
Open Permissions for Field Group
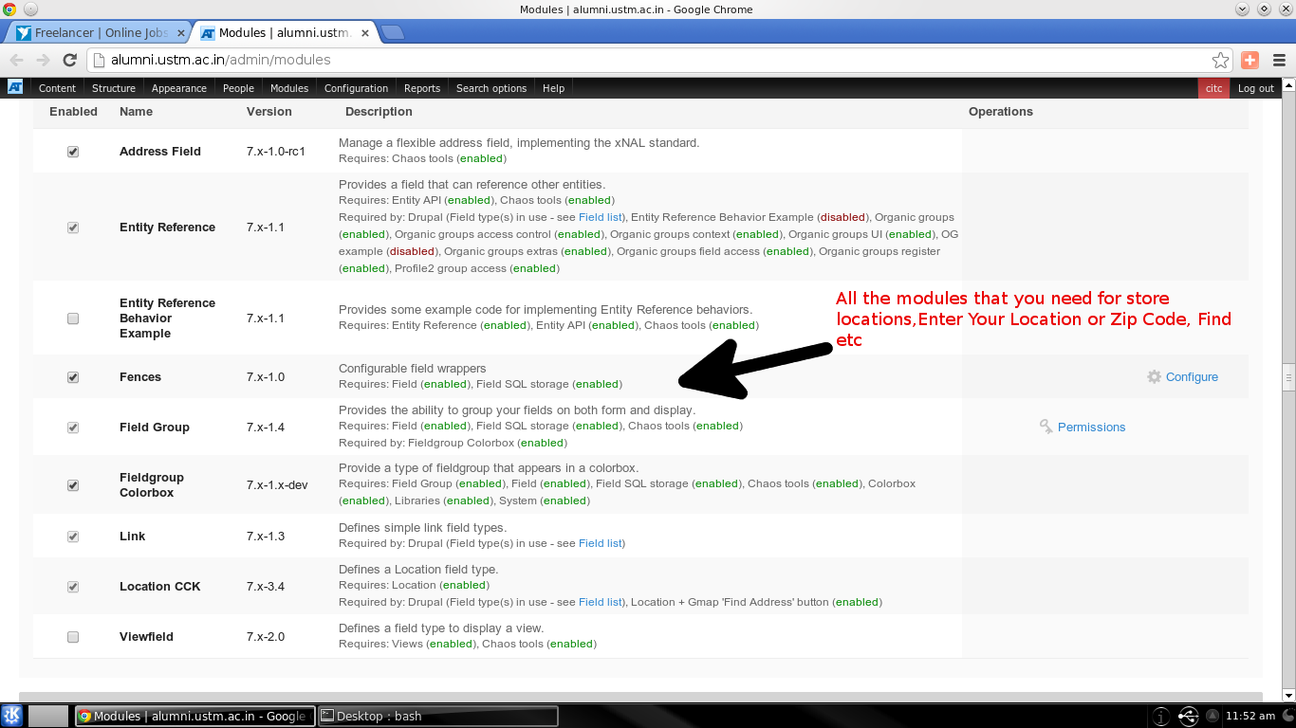pyautogui.click(x=1091, y=427)
